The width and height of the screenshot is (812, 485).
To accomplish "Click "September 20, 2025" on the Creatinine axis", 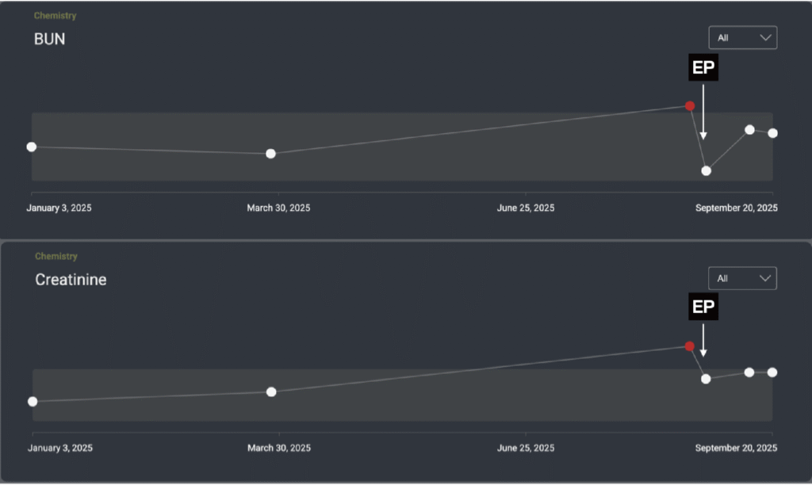I will [736, 448].
